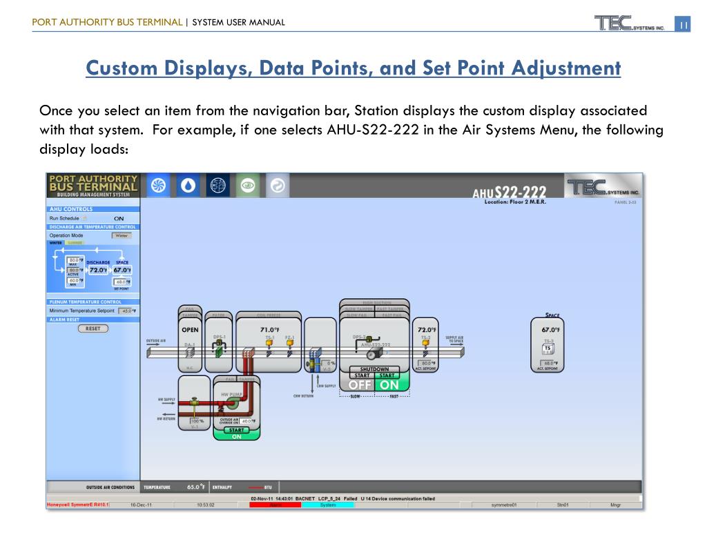The image size is (707, 546).
Task: Click the gray swirl navigation icon
Action: pos(278,185)
